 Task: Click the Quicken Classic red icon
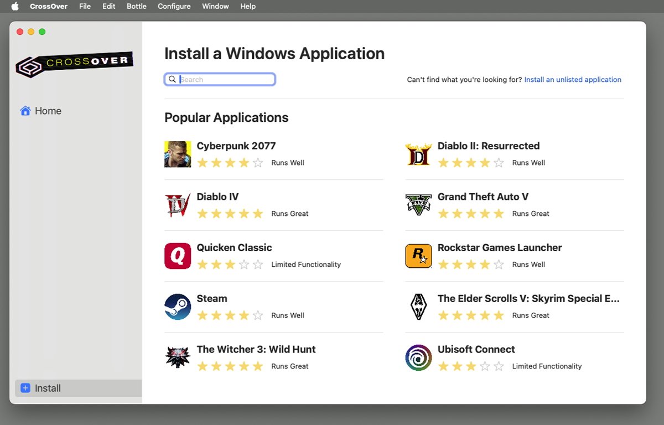pyautogui.click(x=178, y=256)
